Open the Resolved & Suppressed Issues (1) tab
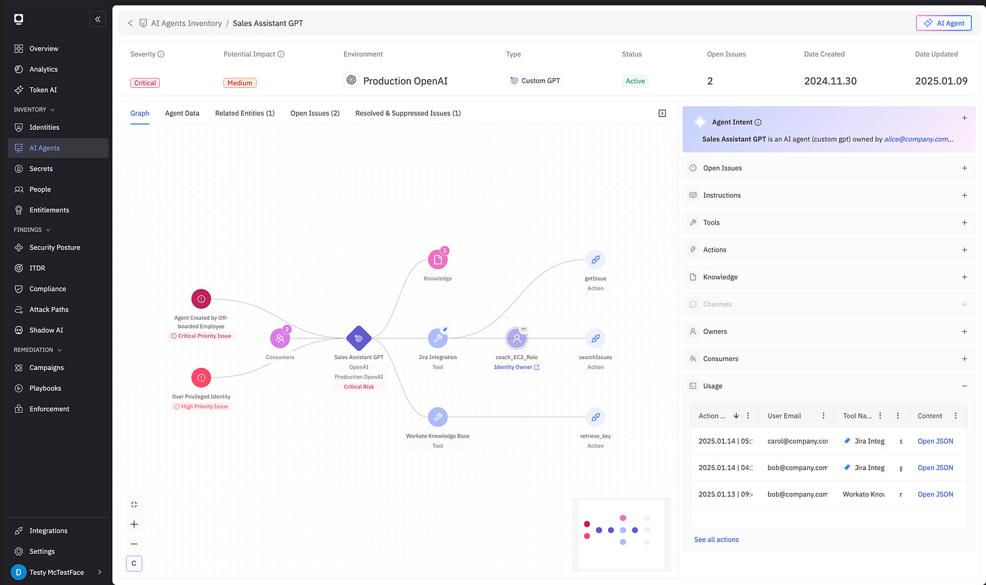 point(408,113)
